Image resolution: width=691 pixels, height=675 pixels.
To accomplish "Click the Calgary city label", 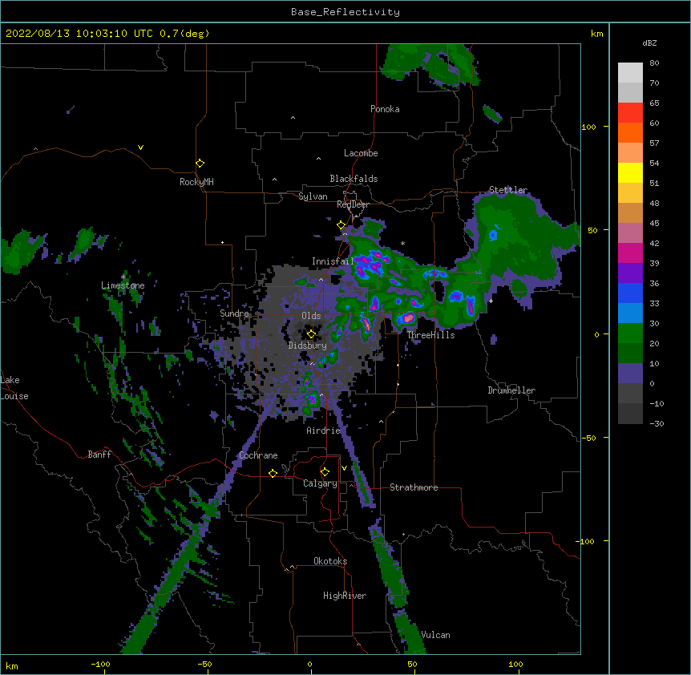I will (321, 483).
